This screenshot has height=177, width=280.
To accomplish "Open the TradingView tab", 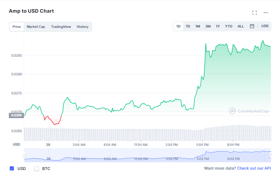I will (61, 27).
